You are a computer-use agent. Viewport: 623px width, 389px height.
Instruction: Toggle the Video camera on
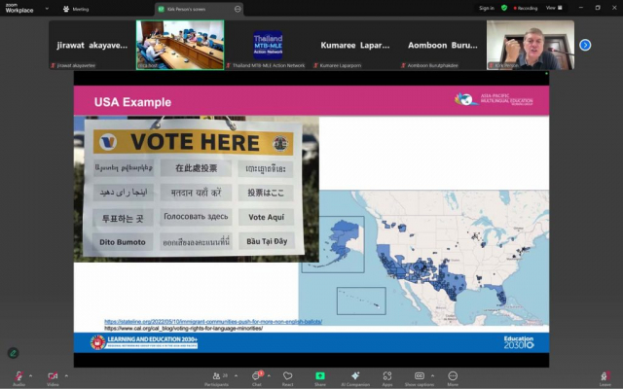(52, 375)
